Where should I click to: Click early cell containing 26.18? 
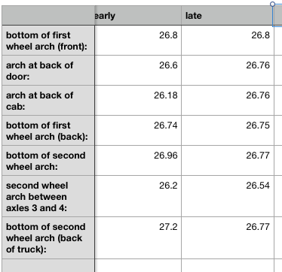point(138,101)
